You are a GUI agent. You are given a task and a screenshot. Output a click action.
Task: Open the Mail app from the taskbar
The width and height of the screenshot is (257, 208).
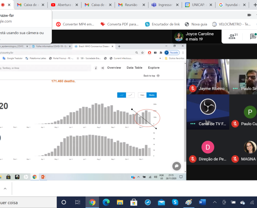click(161, 202)
